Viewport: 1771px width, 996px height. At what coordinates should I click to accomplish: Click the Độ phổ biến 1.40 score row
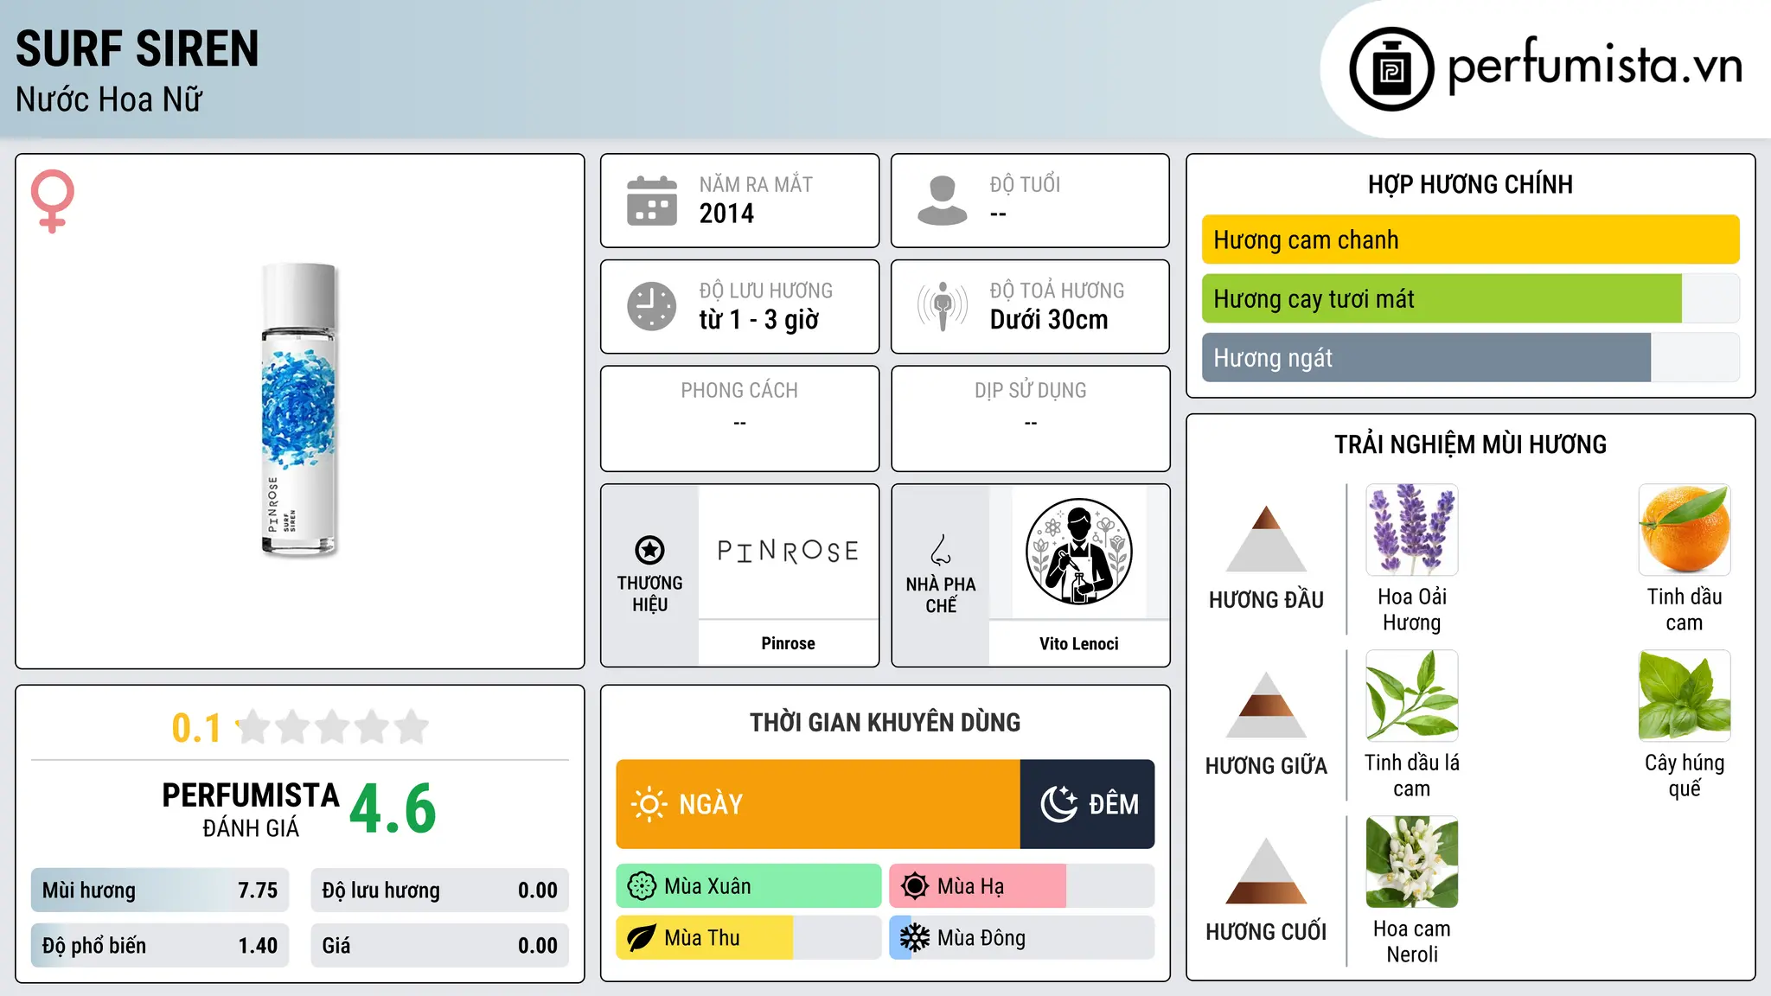(x=160, y=946)
